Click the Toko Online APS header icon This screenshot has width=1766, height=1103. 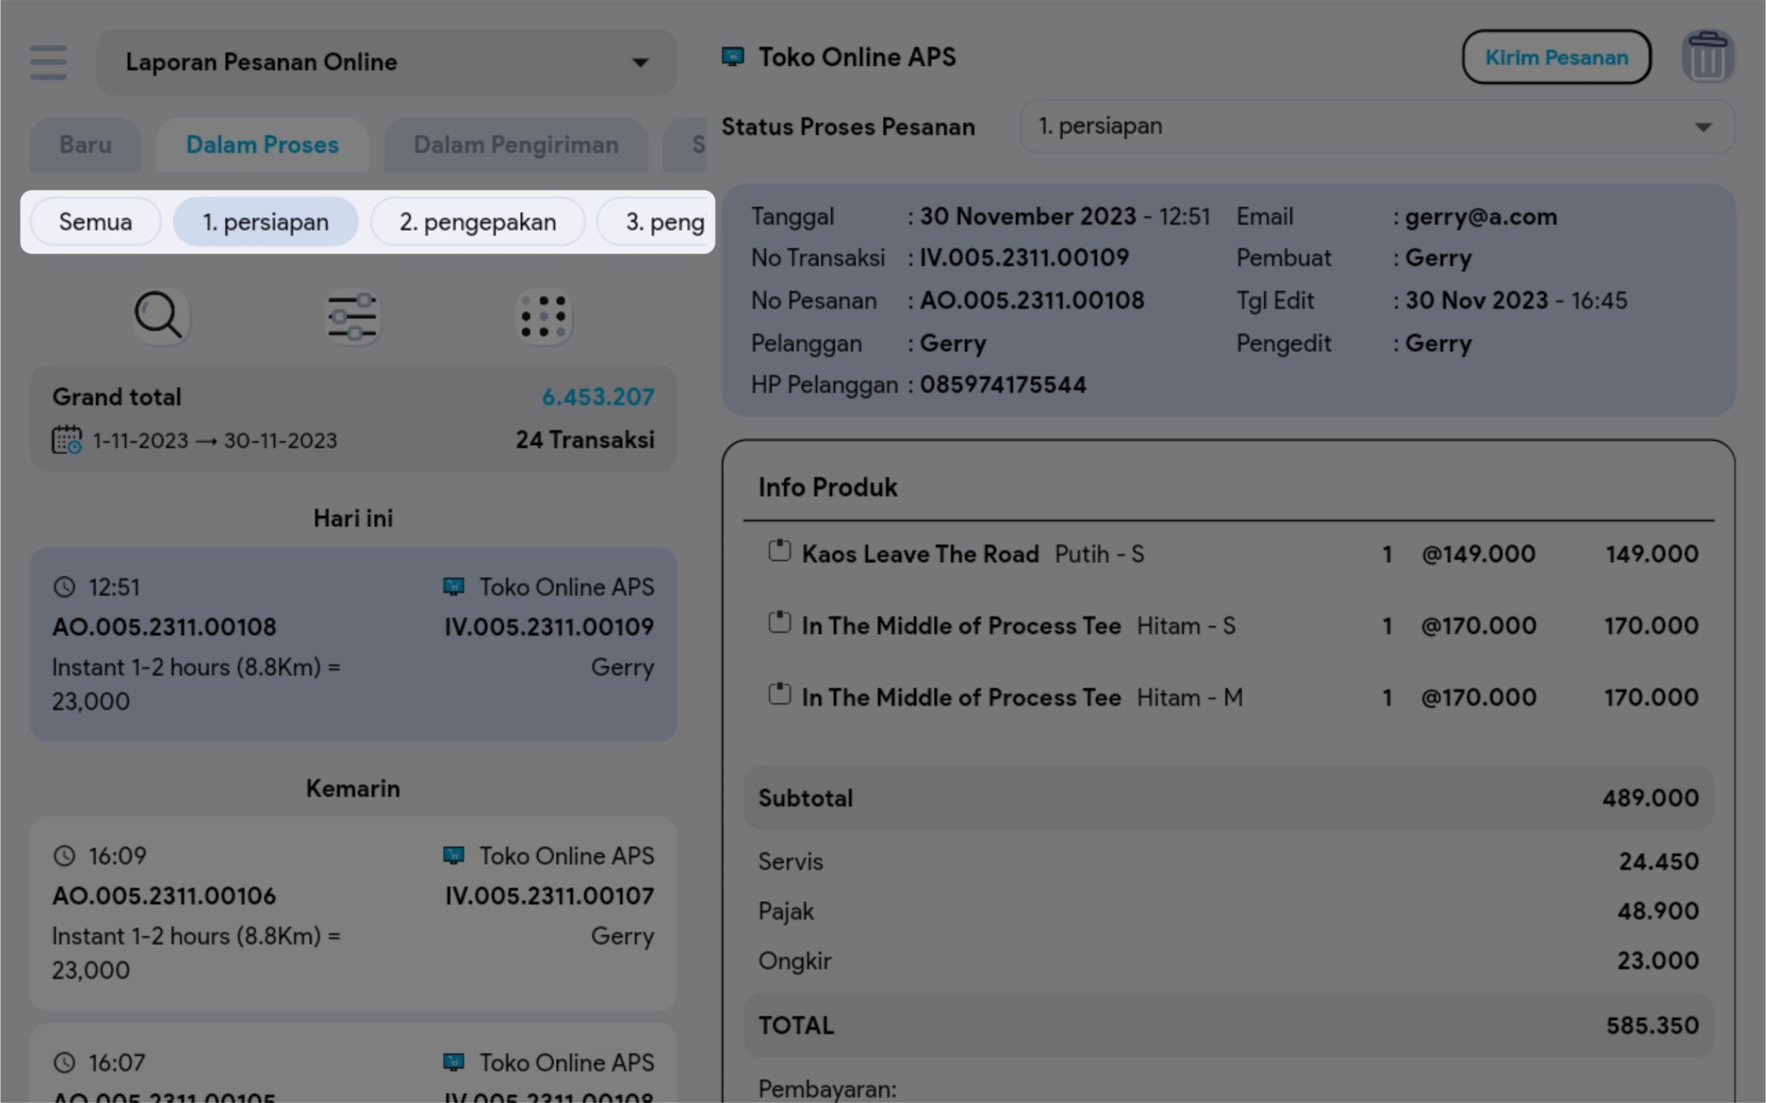[x=733, y=57]
